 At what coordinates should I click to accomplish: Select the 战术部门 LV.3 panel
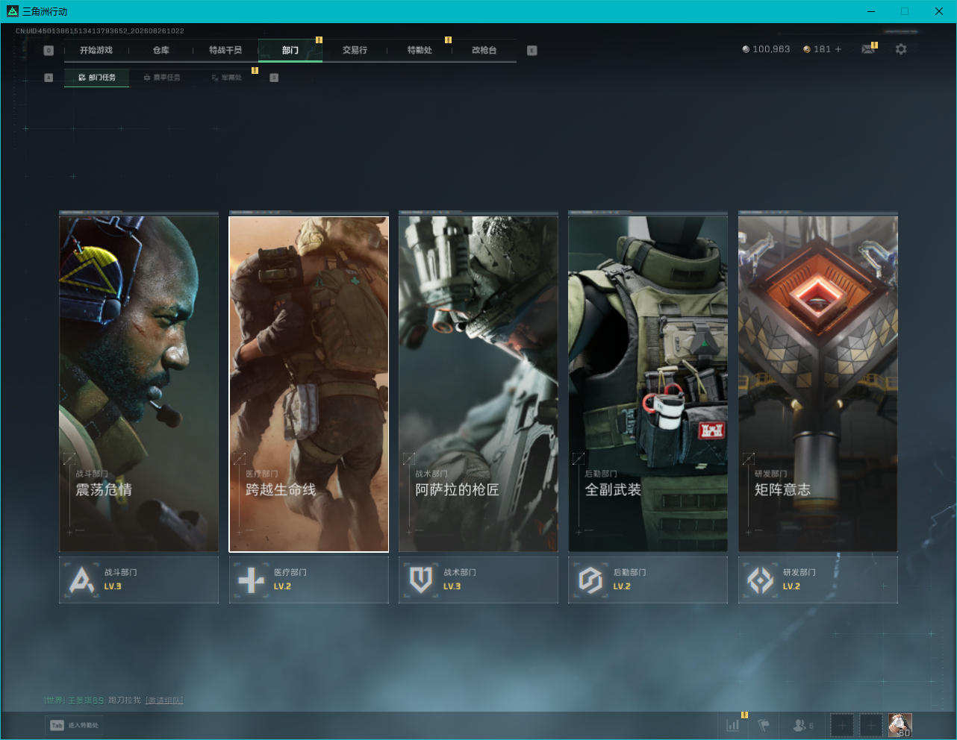[x=478, y=580]
